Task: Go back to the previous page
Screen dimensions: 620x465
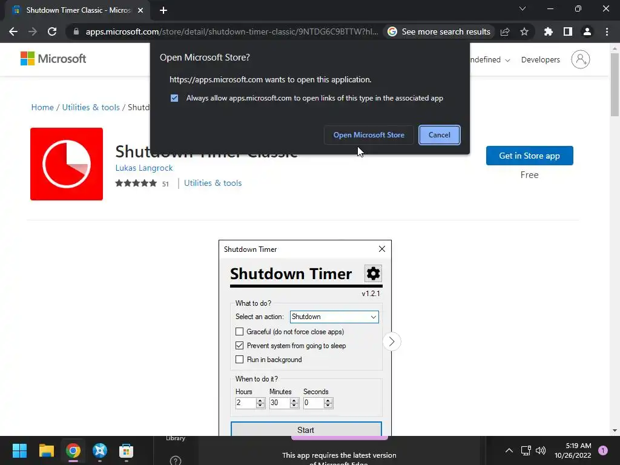Action: (x=13, y=31)
